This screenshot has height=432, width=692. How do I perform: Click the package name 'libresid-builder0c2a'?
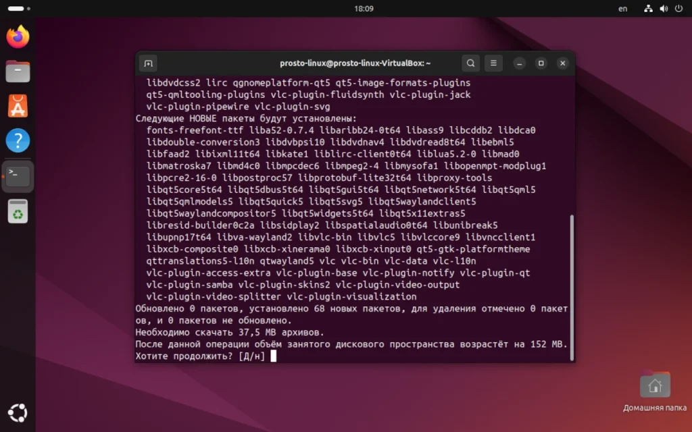coord(200,225)
